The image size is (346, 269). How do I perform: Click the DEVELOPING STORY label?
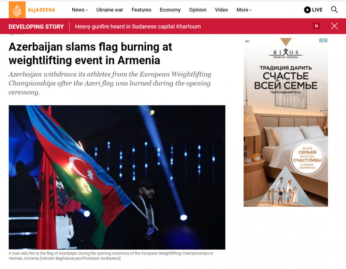(36, 27)
